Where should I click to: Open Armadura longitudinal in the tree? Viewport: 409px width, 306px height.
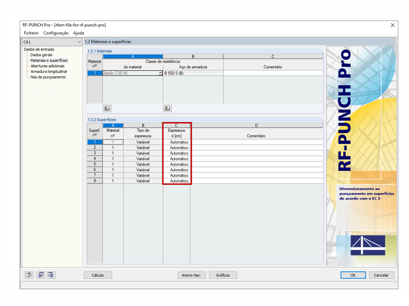point(49,71)
